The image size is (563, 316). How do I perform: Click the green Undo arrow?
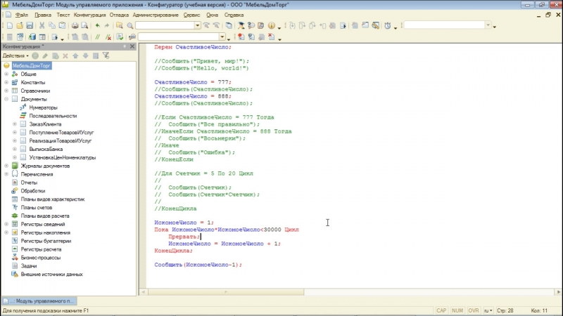[x=97, y=25]
